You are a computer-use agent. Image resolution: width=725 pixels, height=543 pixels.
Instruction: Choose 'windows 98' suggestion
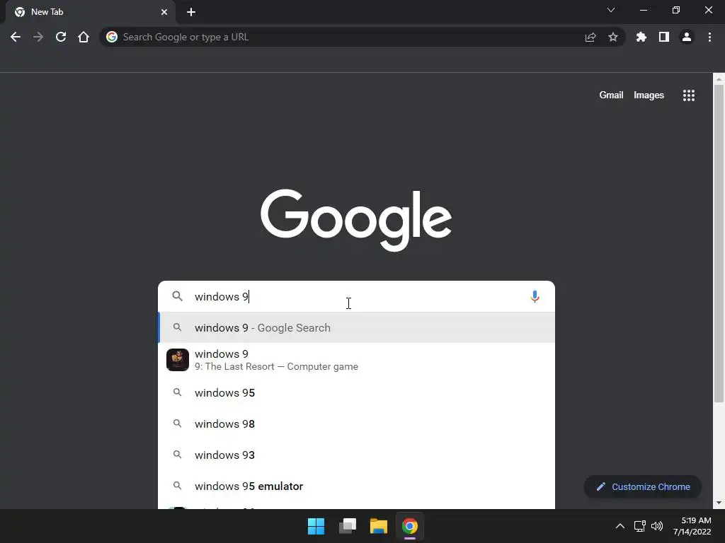pyautogui.click(x=357, y=424)
